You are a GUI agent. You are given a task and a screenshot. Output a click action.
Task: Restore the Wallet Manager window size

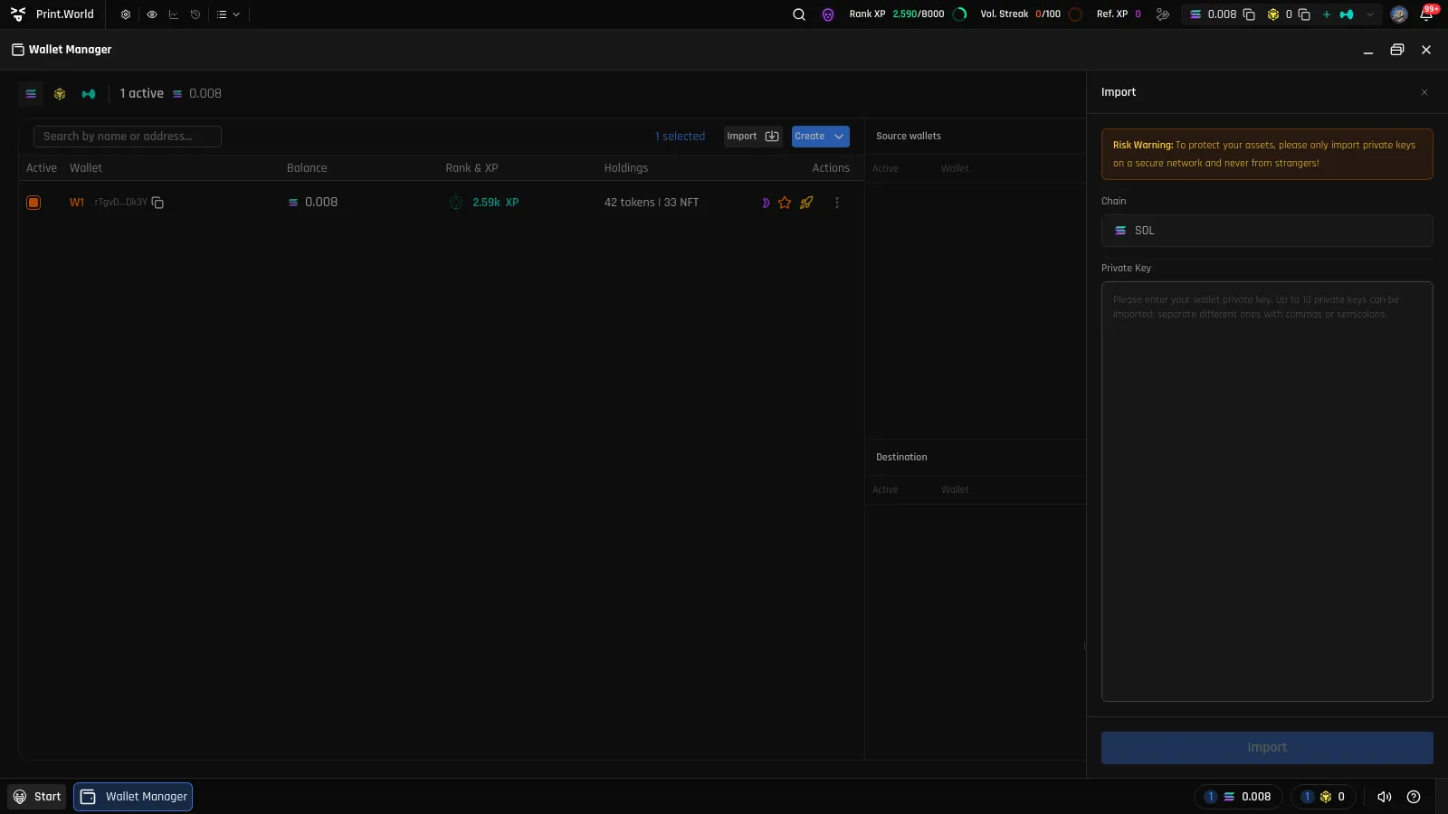pyautogui.click(x=1397, y=50)
